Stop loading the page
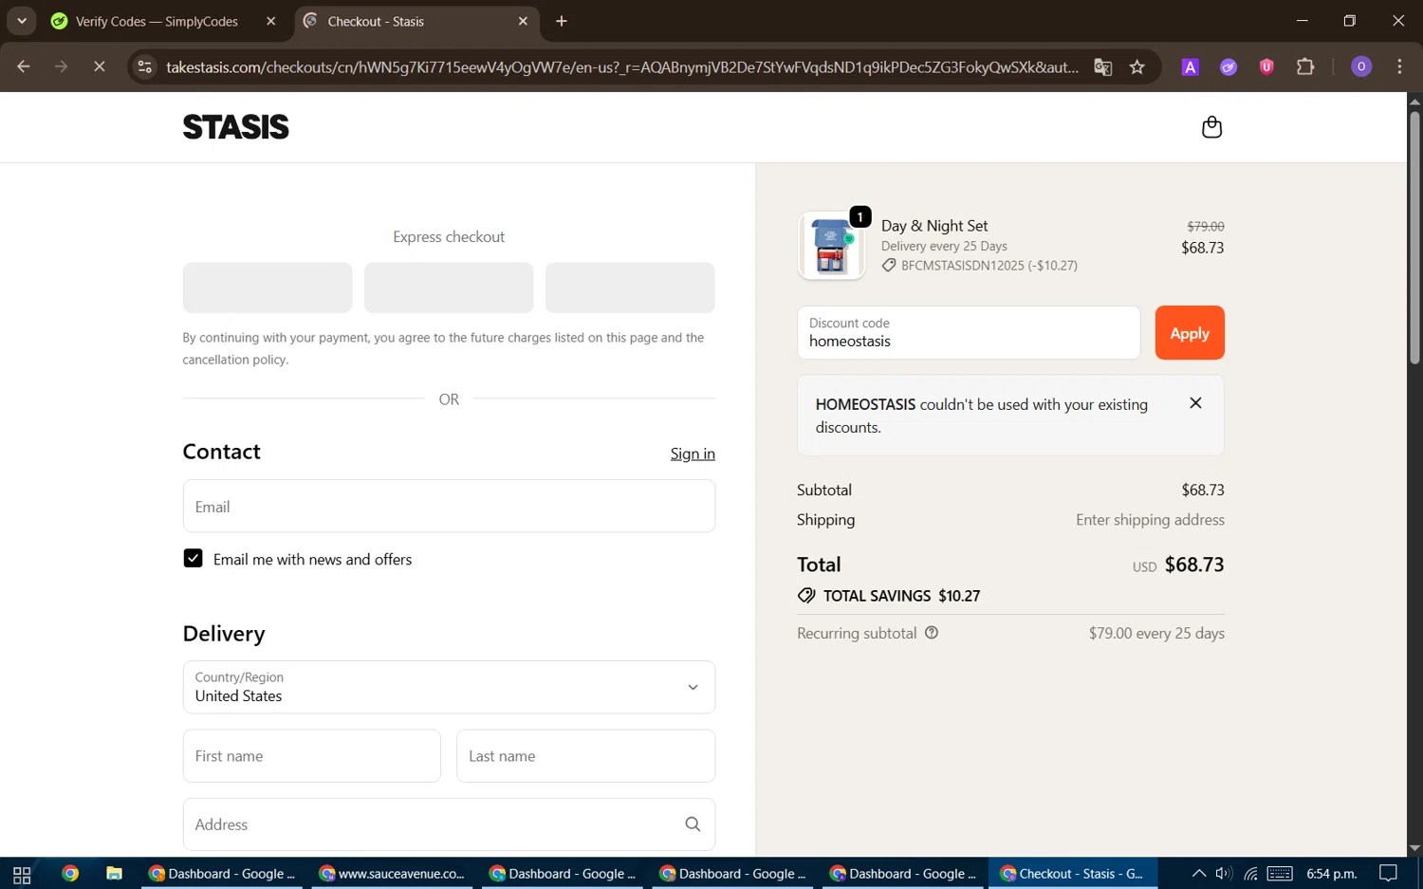 point(100,67)
